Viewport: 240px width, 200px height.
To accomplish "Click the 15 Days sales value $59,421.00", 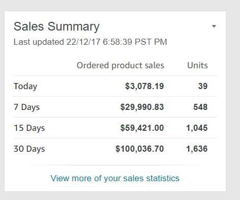I will [142, 128].
